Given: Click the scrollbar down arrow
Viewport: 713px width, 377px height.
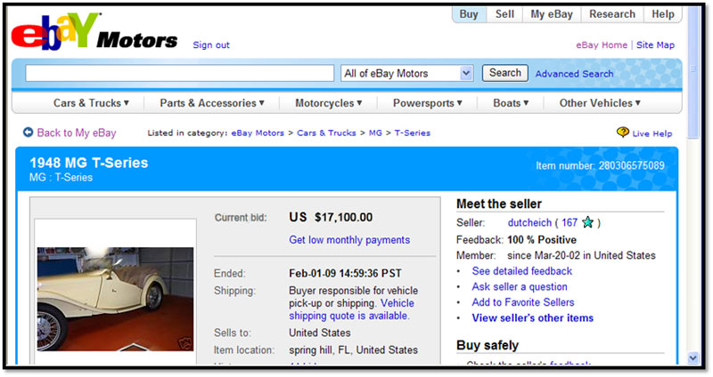Looking at the screenshot, I should tap(693, 358).
